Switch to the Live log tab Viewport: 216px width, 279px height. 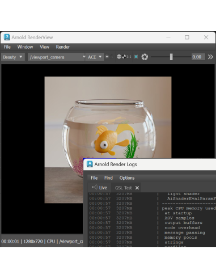[100, 188]
